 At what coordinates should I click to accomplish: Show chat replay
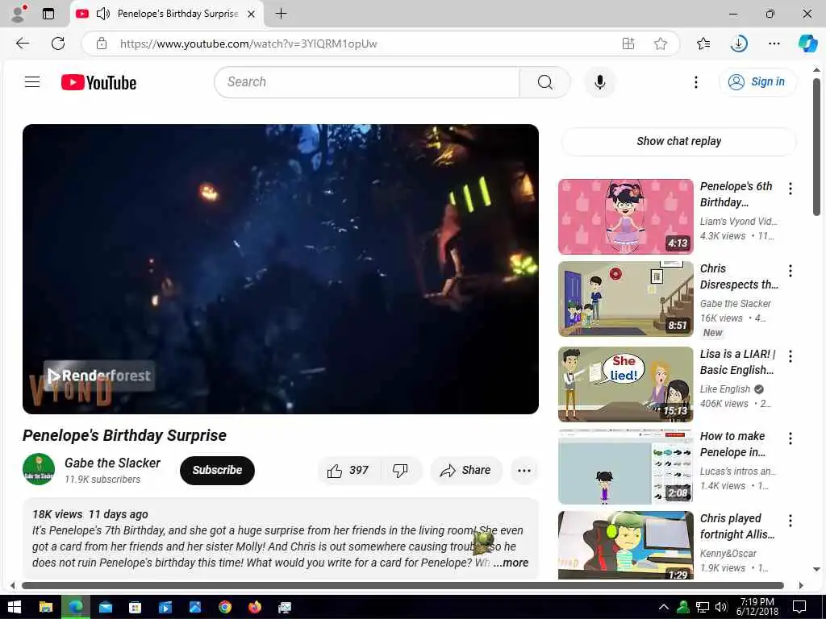[x=678, y=141]
